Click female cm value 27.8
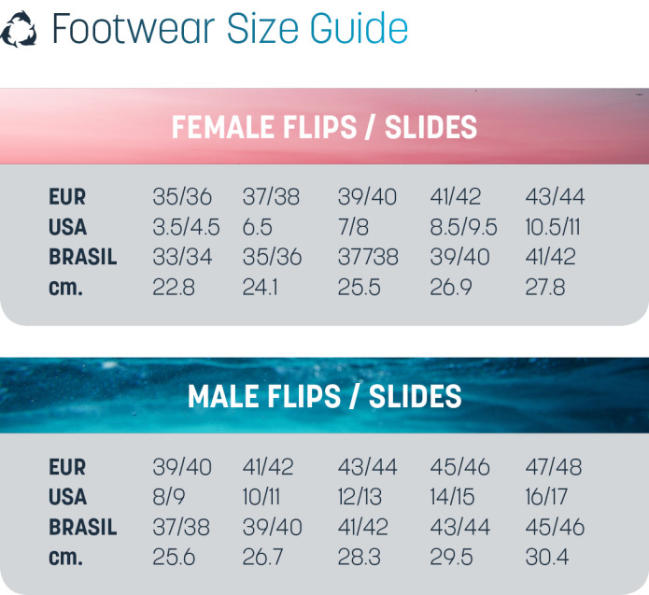The image size is (649, 595). 544,287
